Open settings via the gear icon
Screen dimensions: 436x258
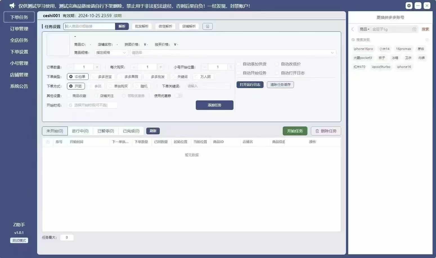point(409,6)
